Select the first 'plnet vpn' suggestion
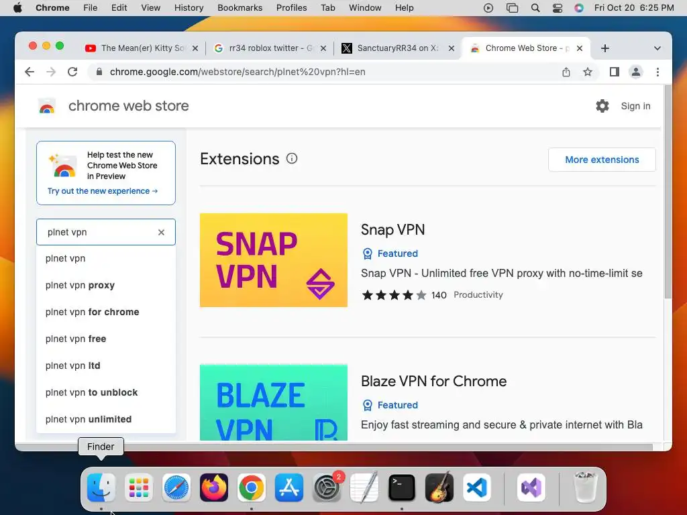687x515 pixels. (106, 258)
